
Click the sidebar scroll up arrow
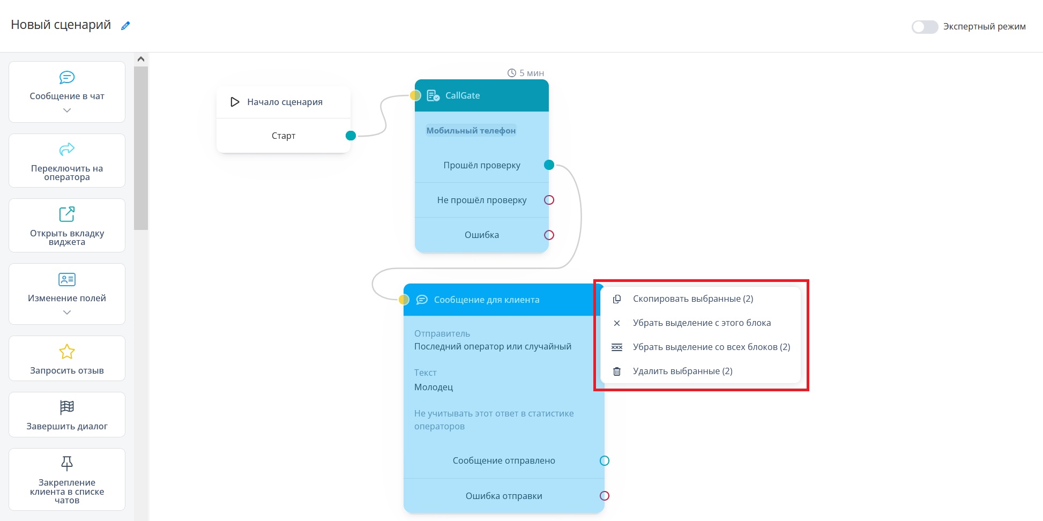click(x=141, y=59)
